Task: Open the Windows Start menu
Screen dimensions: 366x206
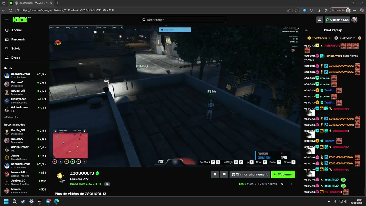Action: tap(6, 201)
